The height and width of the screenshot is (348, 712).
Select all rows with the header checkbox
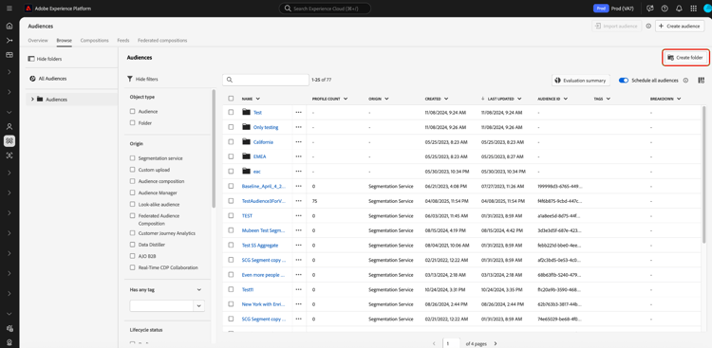pos(231,99)
